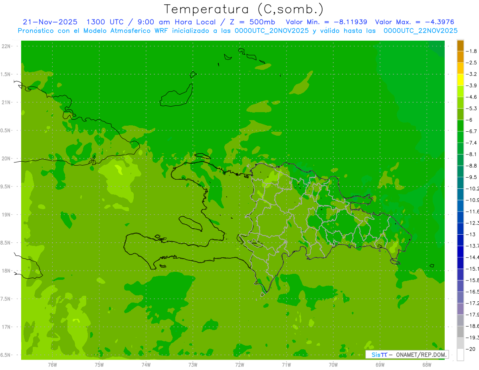Click the "-2.5" colorbar value

(472, 63)
